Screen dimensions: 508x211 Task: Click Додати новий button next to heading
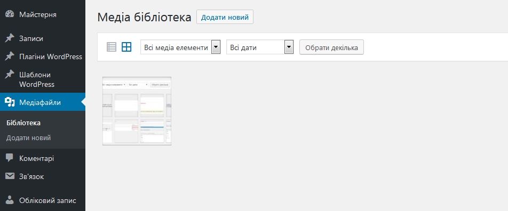225,17
